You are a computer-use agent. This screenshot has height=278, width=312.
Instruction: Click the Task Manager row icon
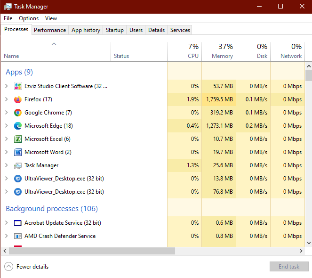18,165
